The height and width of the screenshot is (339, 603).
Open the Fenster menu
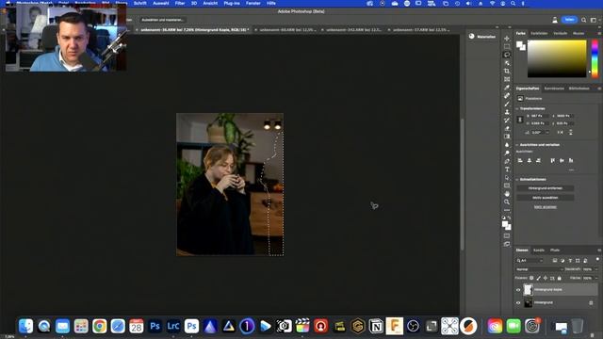[x=253, y=3]
